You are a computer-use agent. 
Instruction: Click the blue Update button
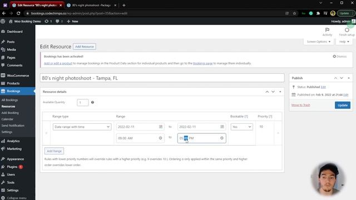[x=343, y=105]
